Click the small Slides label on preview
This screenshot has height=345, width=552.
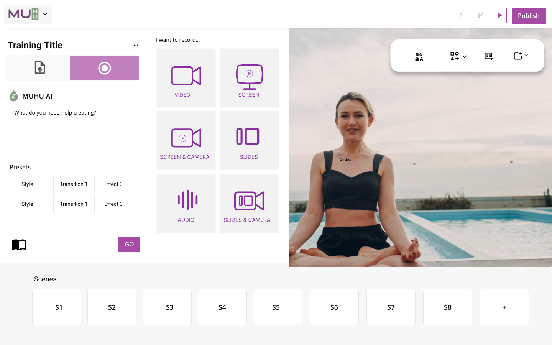pos(345,159)
